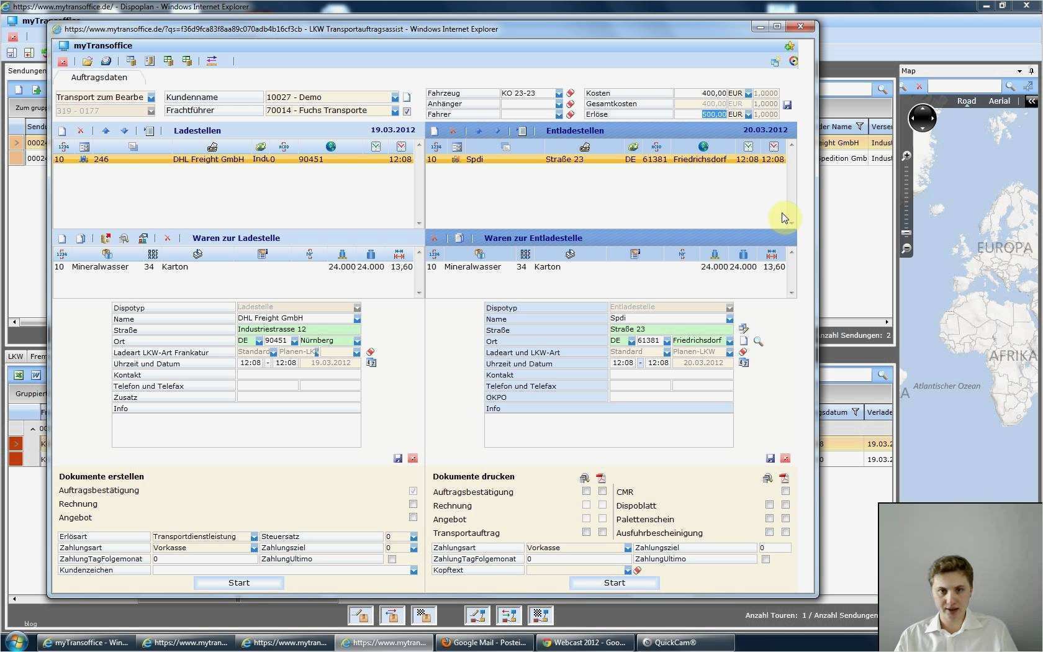This screenshot has height=652, width=1043.
Task: Click calendar icon beside Ladestelle date
Action: point(371,363)
